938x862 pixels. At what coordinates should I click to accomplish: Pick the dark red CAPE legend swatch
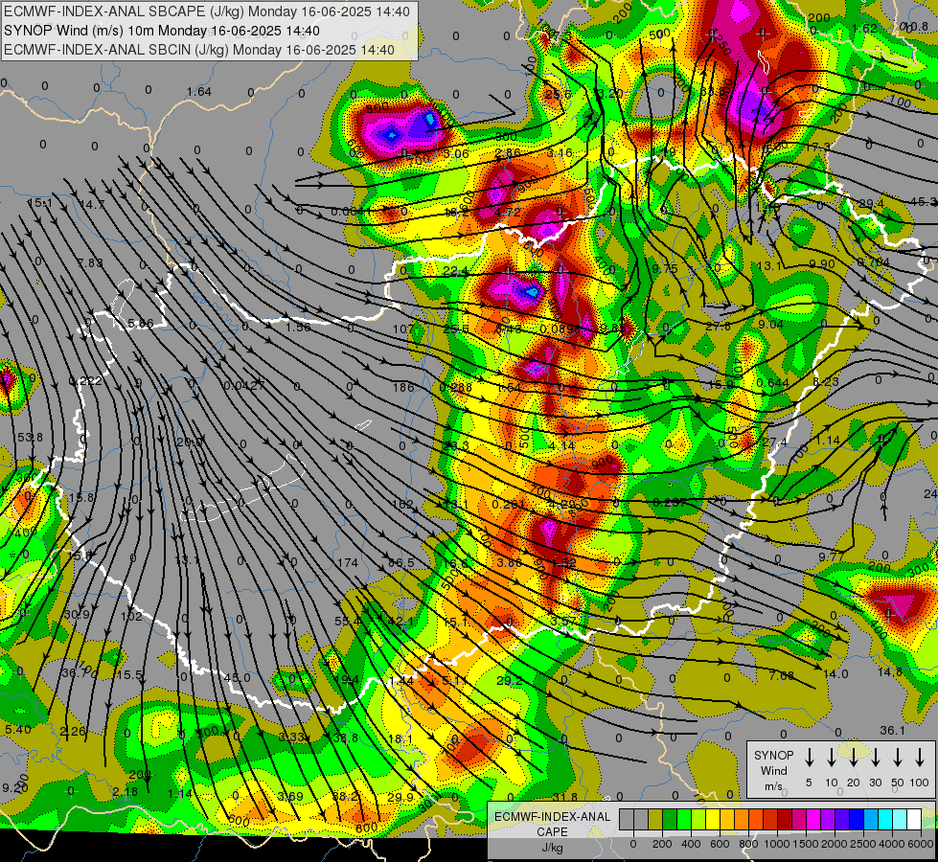[x=785, y=820]
